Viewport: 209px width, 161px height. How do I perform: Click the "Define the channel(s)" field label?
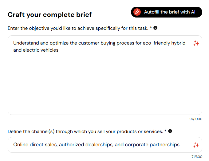tap(85, 132)
